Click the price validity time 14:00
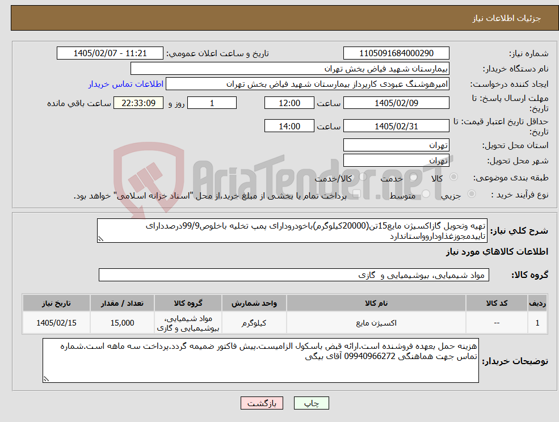This screenshot has height=422, width=559. 289,126
